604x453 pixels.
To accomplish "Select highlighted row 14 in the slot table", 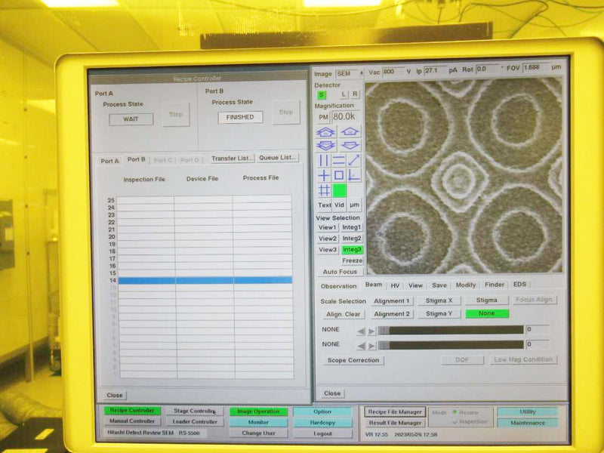I will point(205,280).
